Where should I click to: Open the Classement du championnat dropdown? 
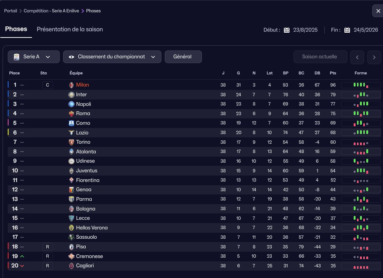point(112,57)
